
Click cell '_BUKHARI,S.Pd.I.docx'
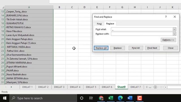pos(29,16)
